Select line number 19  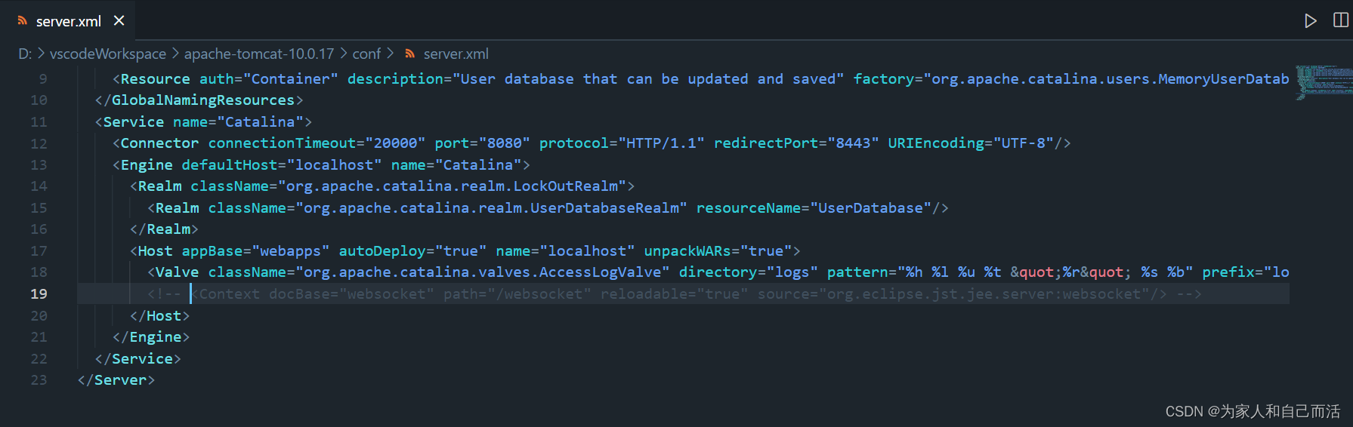click(x=39, y=294)
